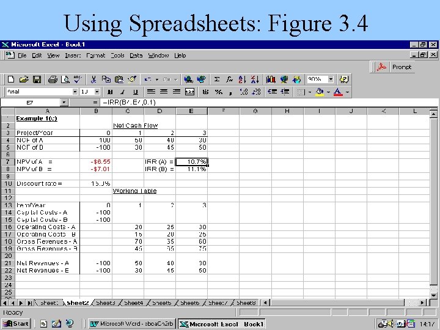
Task: Switch to the Sheet3 tab
Action: 106,303
